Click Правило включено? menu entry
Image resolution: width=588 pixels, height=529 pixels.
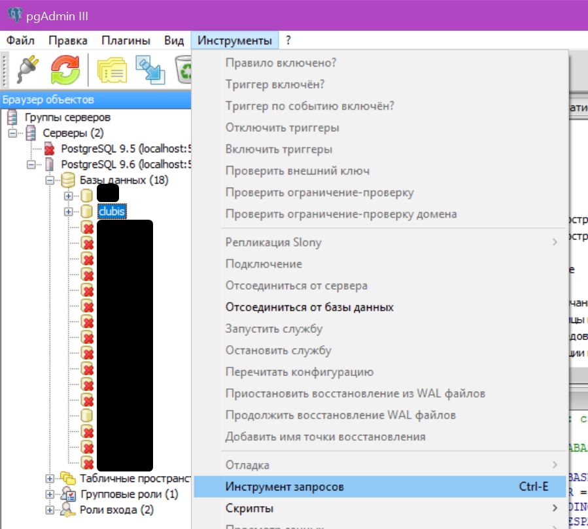pos(379,63)
